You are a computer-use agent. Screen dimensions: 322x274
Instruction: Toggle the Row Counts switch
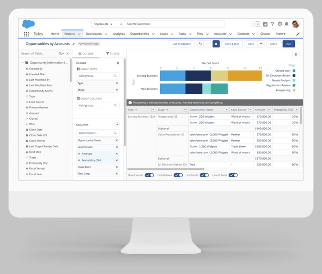149,175
